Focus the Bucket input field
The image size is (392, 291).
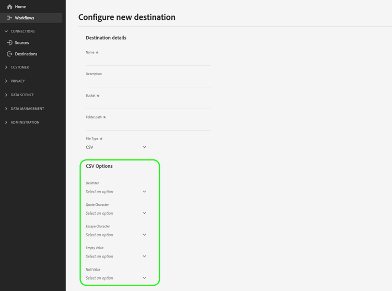point(148,104)
